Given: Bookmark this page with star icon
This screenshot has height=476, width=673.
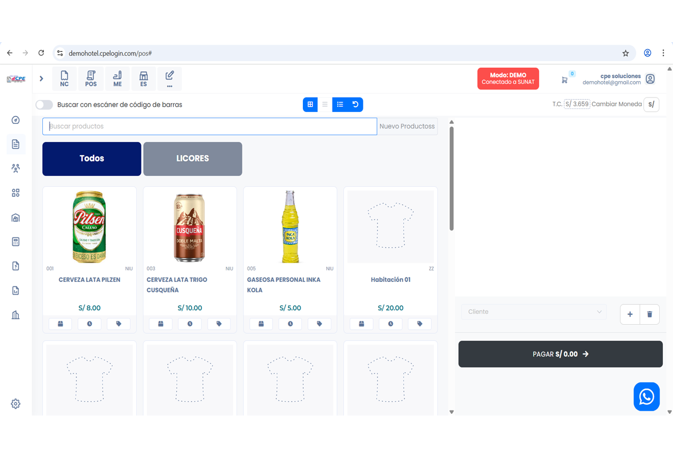Looking at the screenshot, I should pyautogui.click(x=625, y=53).
